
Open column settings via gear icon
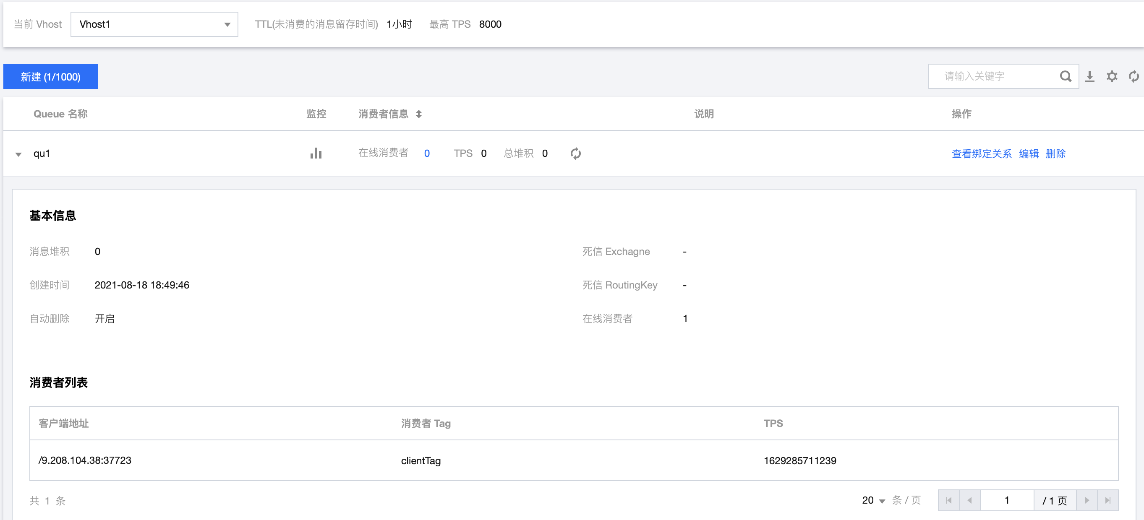[x=1112, y=76]
